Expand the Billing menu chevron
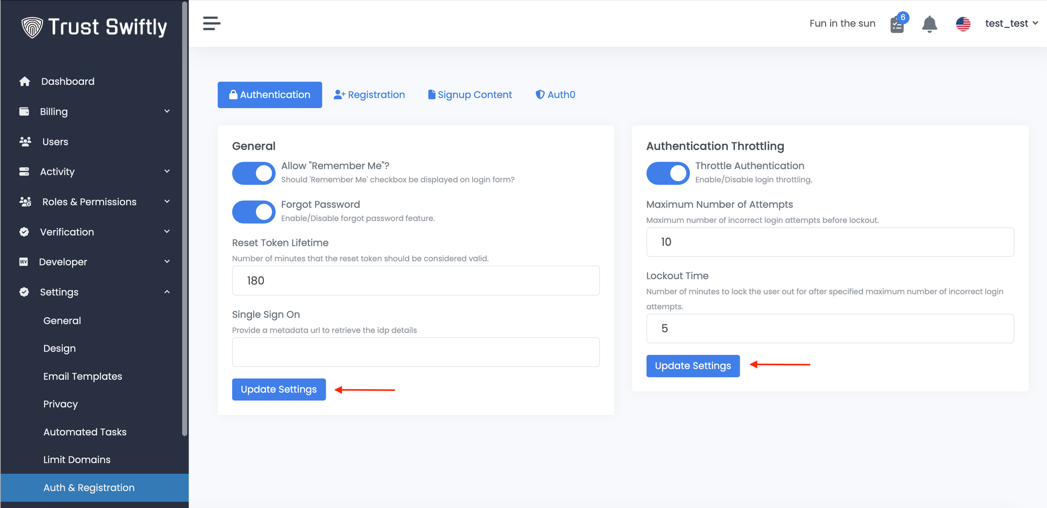The height and width of the screenshot is (508, 1047). pos(167,111)
